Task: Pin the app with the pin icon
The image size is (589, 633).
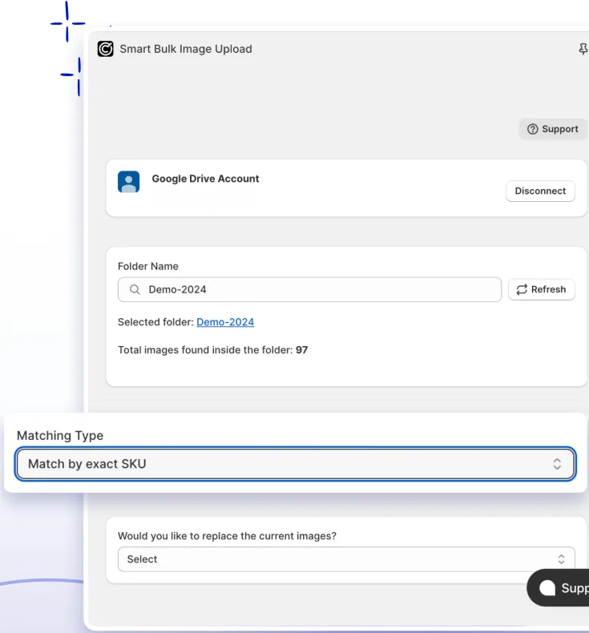Action: click(583, 49)
